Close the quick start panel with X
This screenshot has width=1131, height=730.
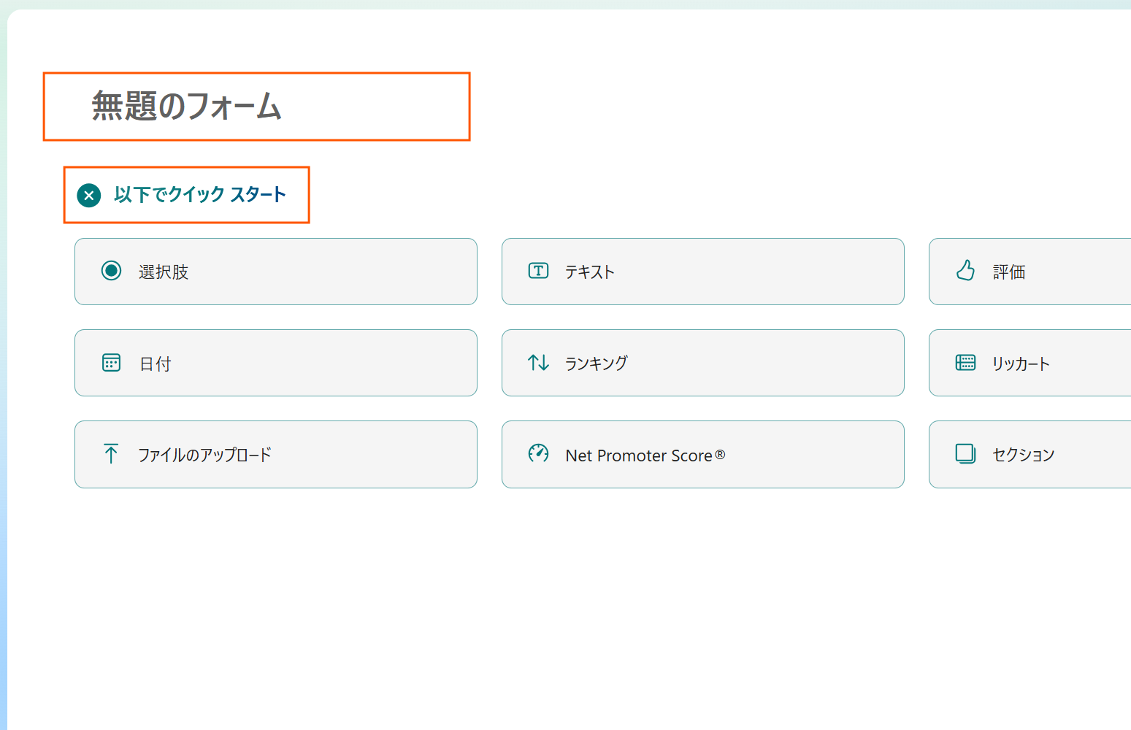point(89,195)
